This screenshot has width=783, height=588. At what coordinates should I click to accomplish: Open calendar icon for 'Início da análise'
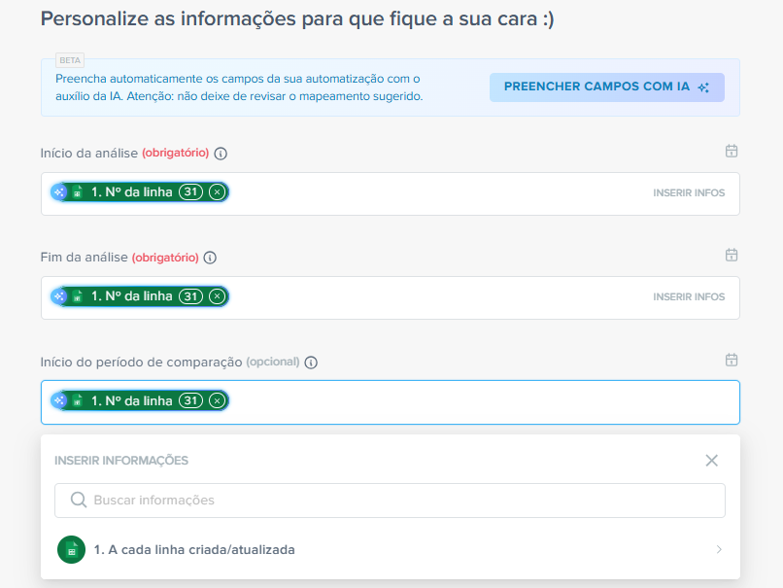pyautogui.click(x=732, y=151)
